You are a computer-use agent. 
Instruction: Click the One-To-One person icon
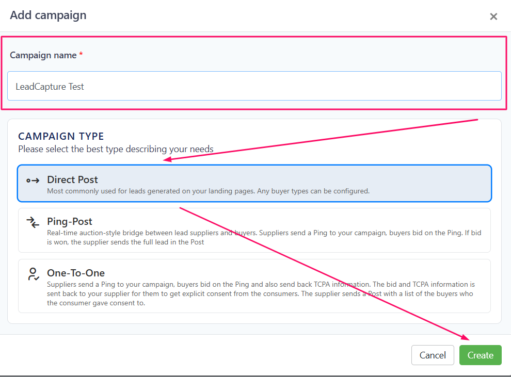pos(33,274)
